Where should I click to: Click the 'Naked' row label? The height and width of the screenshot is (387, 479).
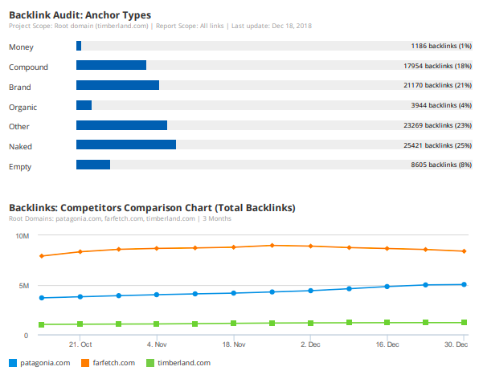20,147
